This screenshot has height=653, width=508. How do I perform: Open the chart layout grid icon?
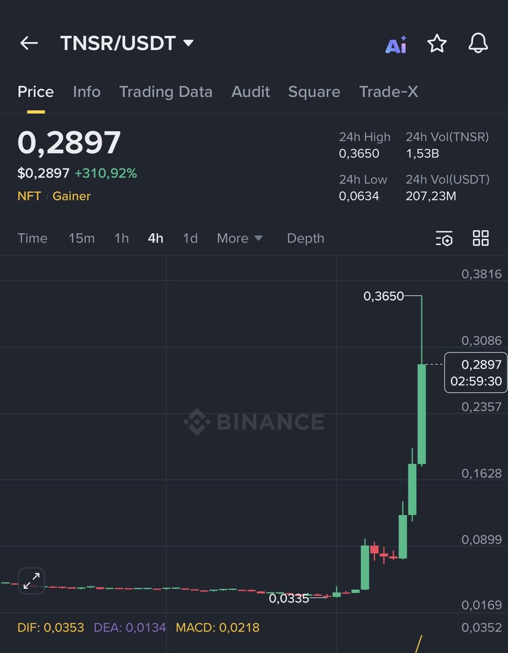(x=481, y=238)
